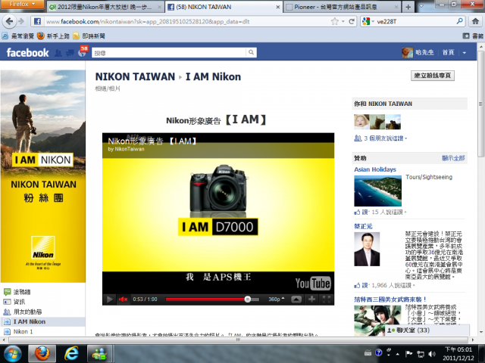The width and height of the screenshot is (485, 363).
Task: Open the 書籤 bookmarks button
Action: click(473, 36)
